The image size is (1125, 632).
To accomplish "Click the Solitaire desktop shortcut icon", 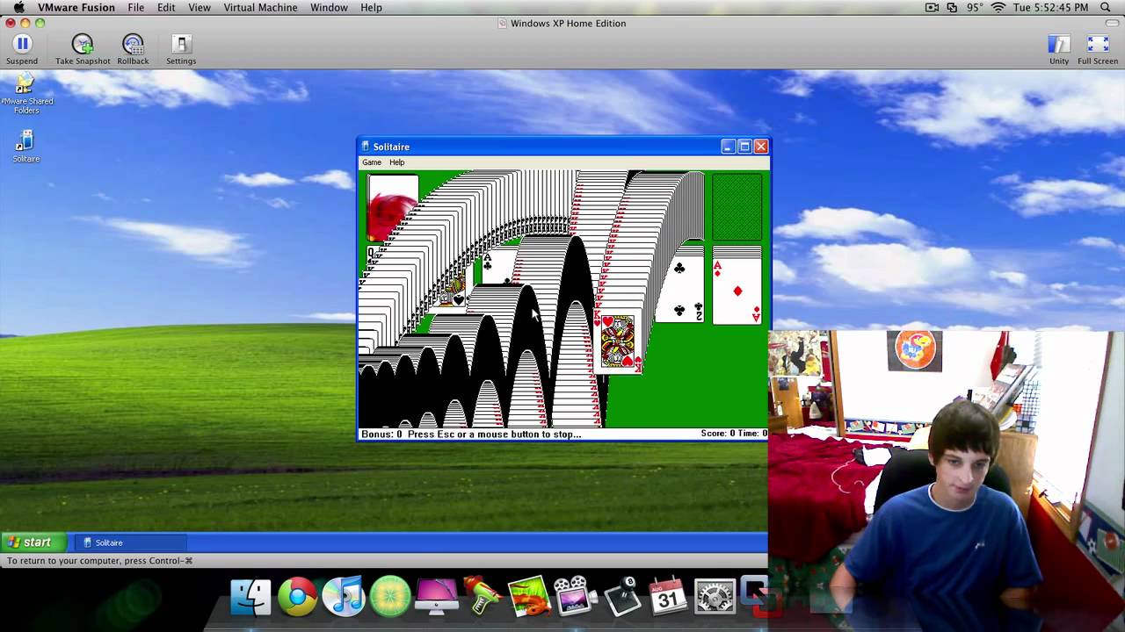I will click(x=25, y=147).
